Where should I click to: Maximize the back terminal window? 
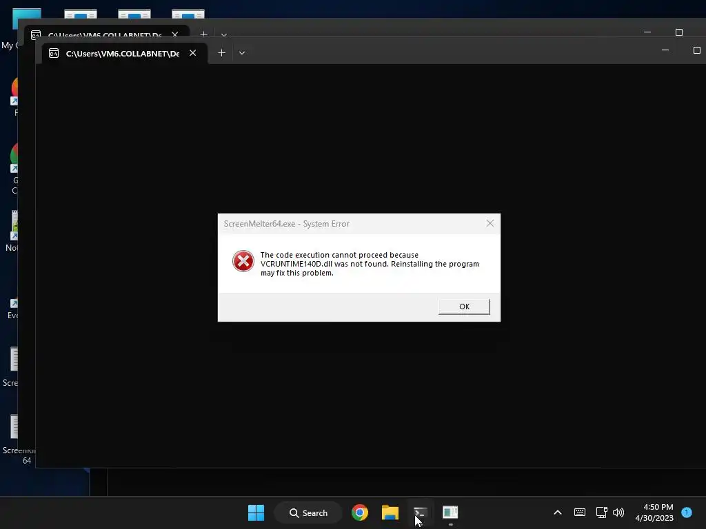[x=679, y=32]
